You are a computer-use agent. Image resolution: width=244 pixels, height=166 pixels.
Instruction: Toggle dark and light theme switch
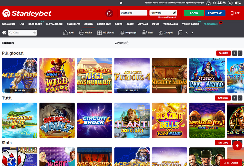238,3
